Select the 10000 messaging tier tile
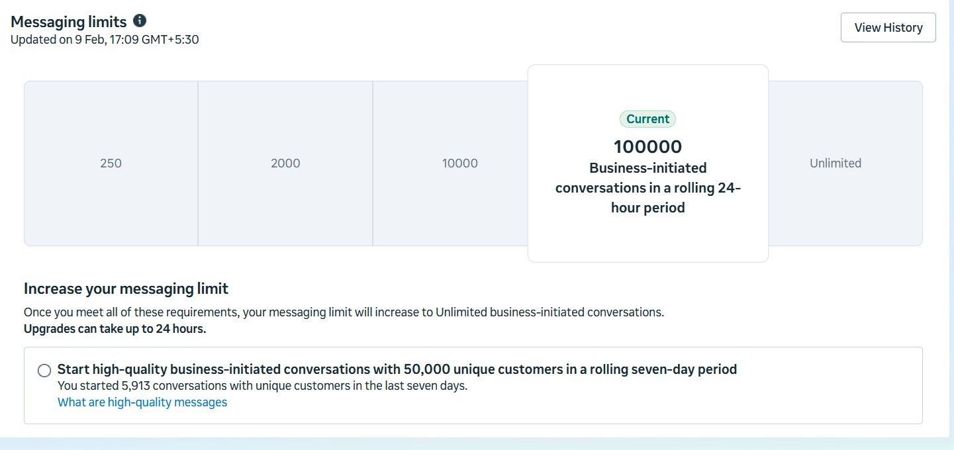The width and height of the screenshot is (954, 450). point(460,163)
